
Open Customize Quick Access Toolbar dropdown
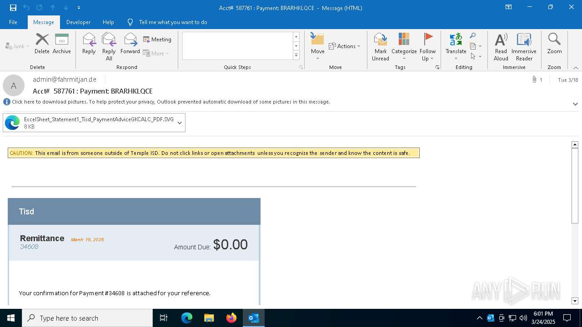pos(79,8)
